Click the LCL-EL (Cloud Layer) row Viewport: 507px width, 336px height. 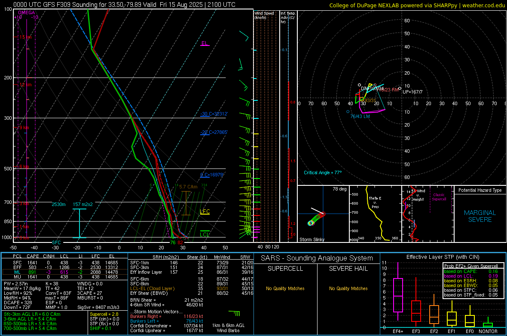192,288
